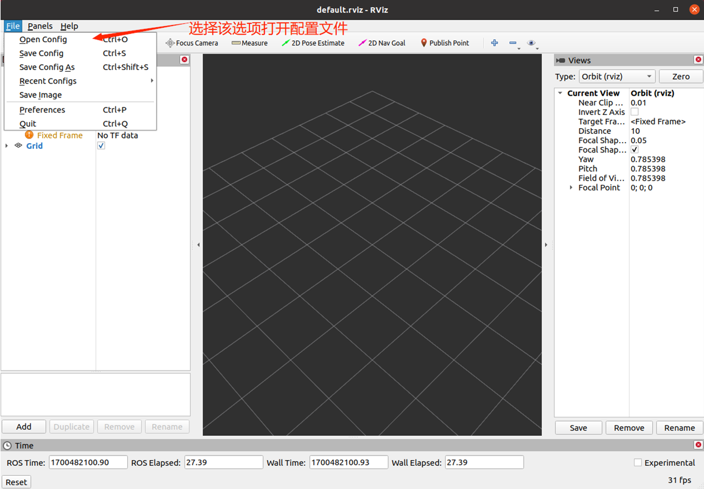
Task: Enable the Invert Z Axis checkbox
Action: (x=635, y=112)
